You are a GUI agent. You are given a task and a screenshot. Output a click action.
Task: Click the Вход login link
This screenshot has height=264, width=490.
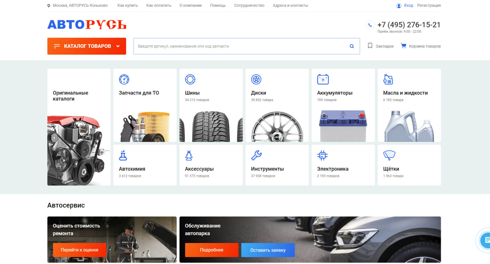point(408,6)
